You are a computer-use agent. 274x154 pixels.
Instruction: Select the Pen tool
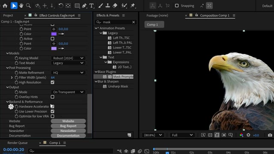84,6
